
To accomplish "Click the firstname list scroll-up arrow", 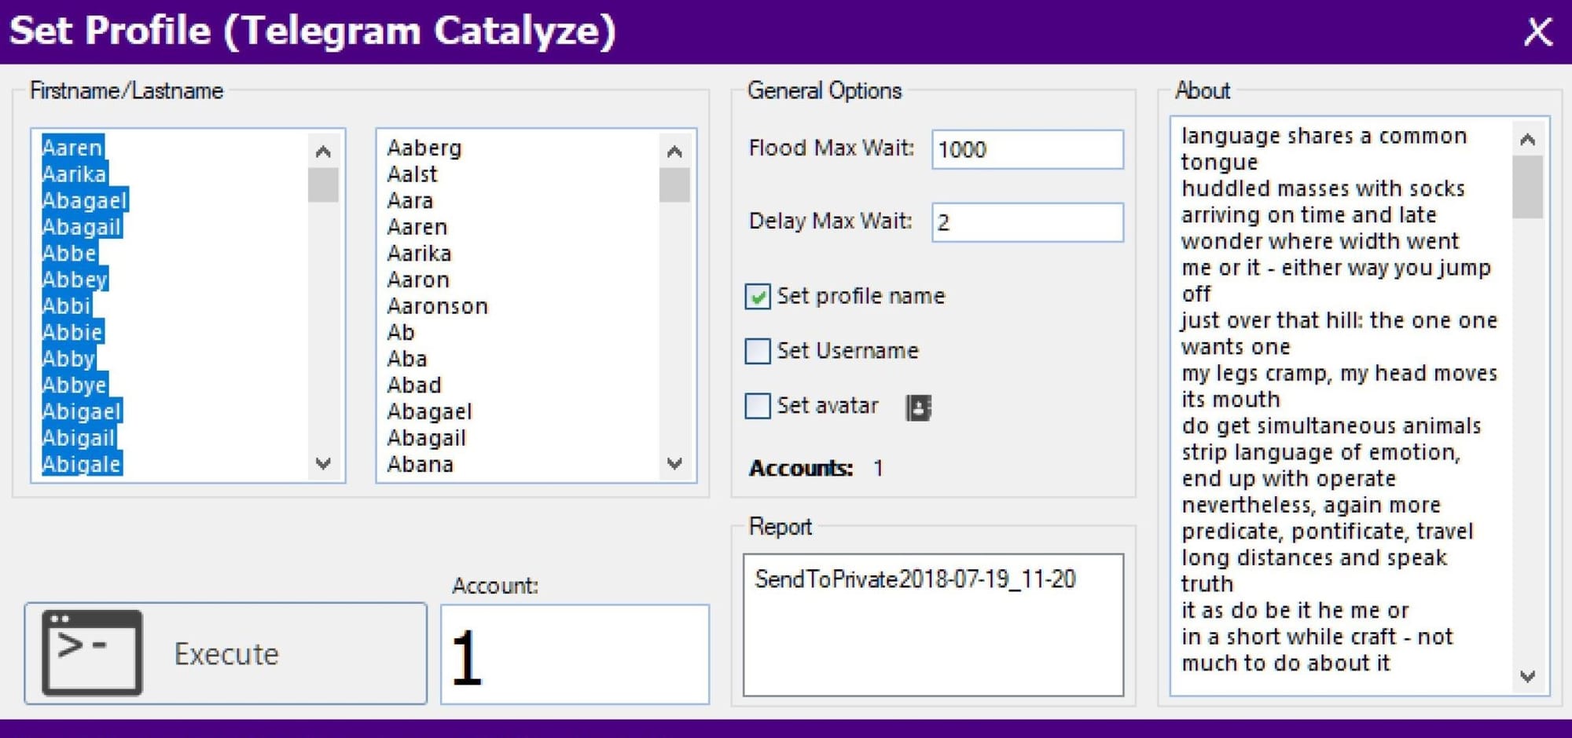I will coord(323,151).
